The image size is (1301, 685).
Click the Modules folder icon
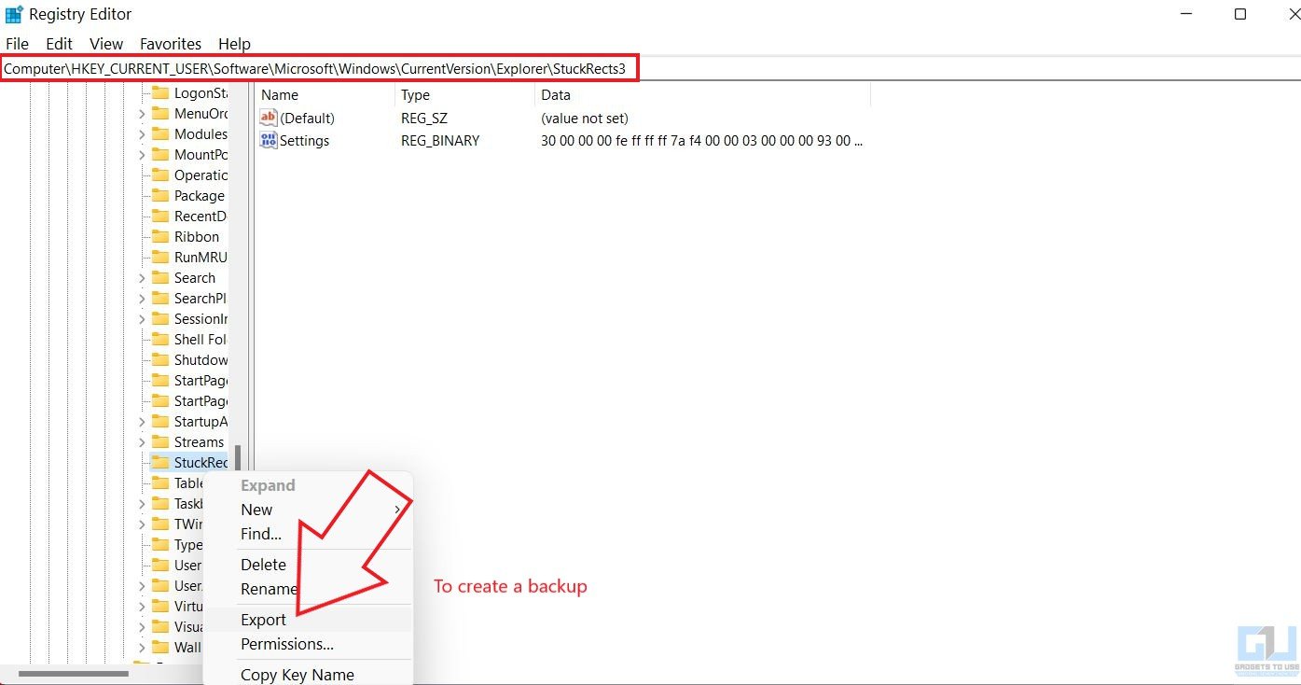[160, 134]
